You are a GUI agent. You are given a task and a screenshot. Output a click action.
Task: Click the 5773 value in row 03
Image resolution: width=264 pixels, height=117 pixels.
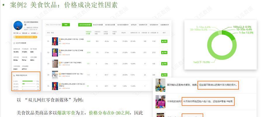pos(115,64)
